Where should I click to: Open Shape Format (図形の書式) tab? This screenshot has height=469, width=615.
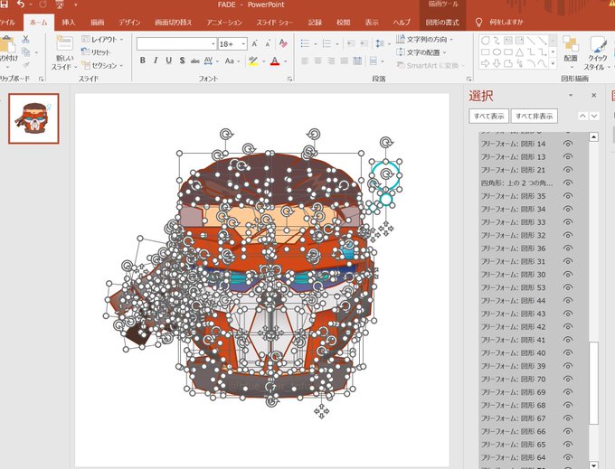(442, 23)
